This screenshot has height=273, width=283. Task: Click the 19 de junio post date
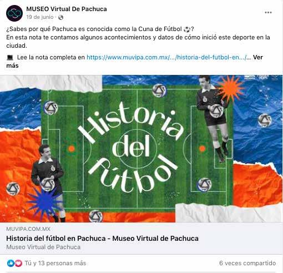[40, 17]
